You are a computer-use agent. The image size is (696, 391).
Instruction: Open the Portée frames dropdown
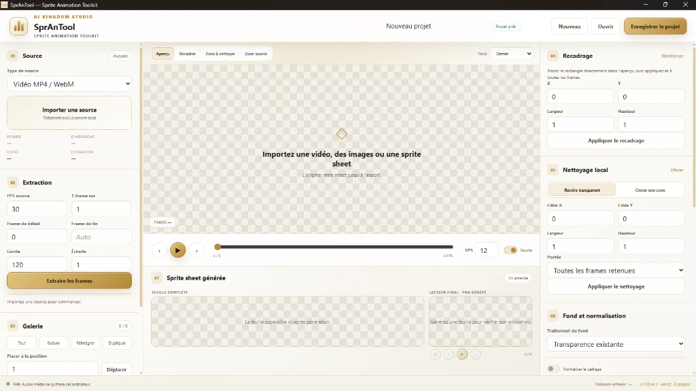616,271
